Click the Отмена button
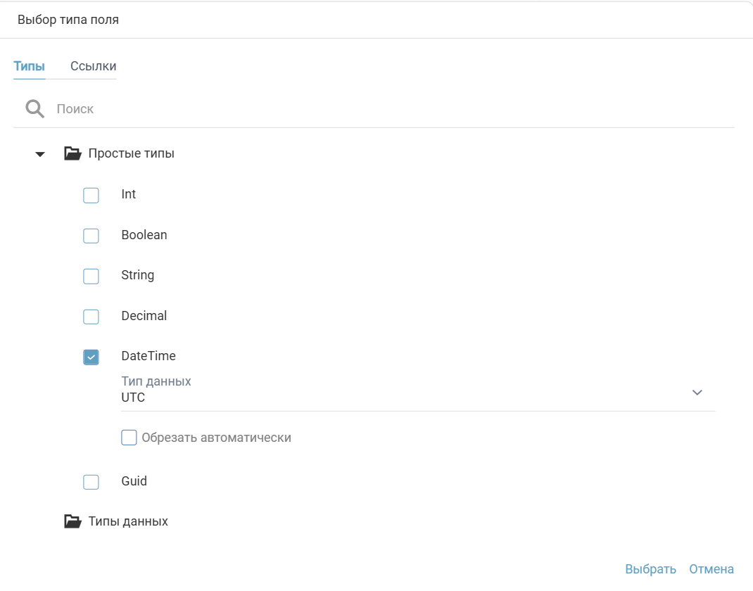 point(711,569)
